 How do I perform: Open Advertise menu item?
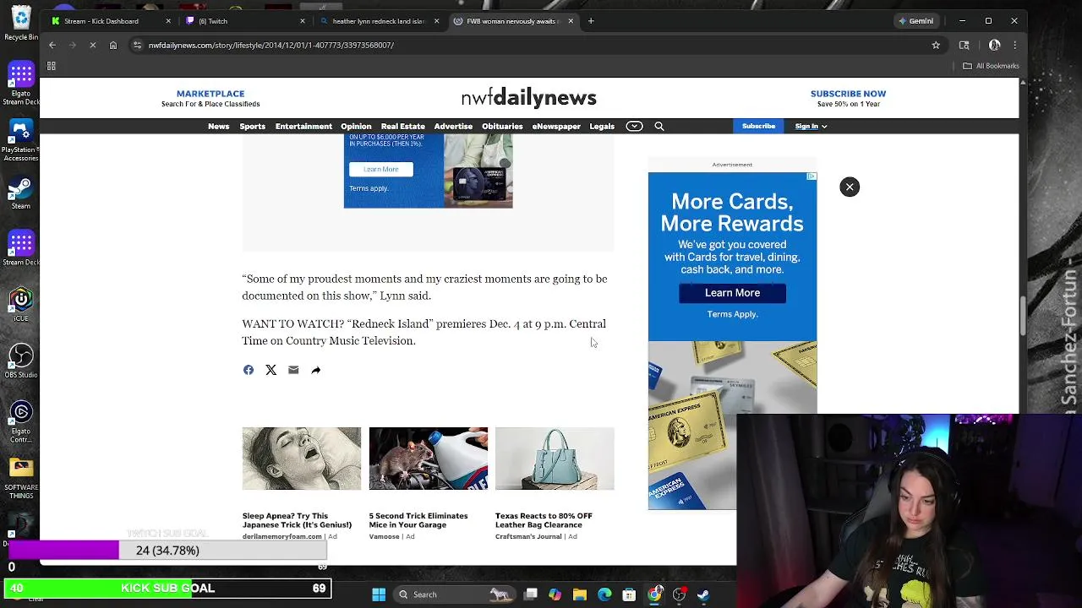pyautogui.click(x=453, y=126)
